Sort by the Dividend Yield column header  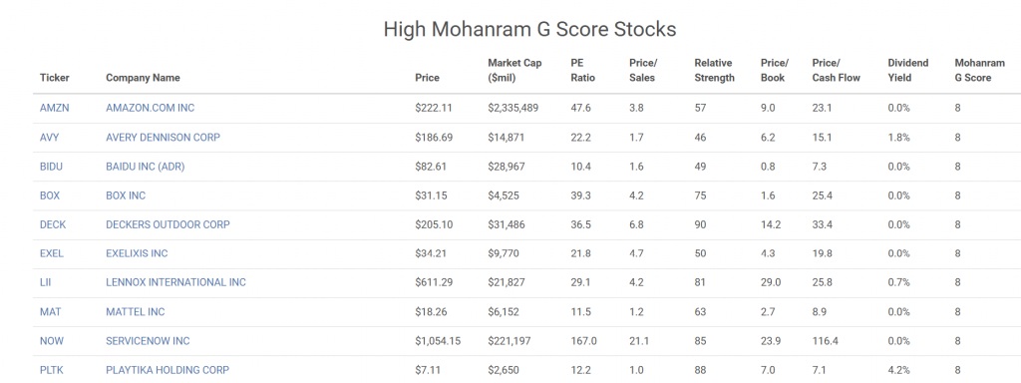point(907,71)
